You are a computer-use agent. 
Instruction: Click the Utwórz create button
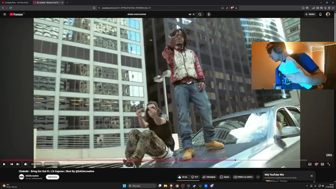point(310,14)
